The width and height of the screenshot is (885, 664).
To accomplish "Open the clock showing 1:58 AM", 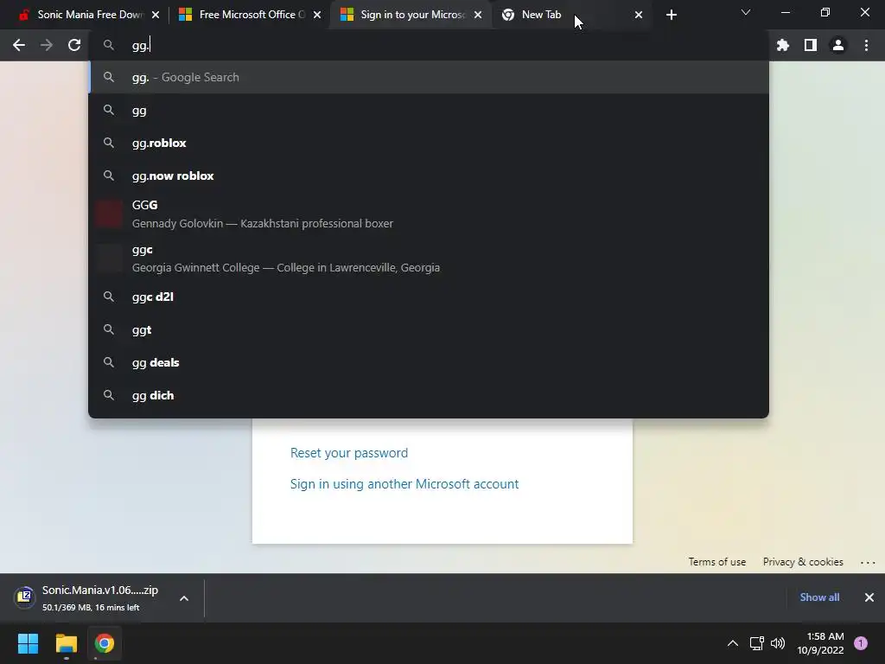I will click(821, 643).
